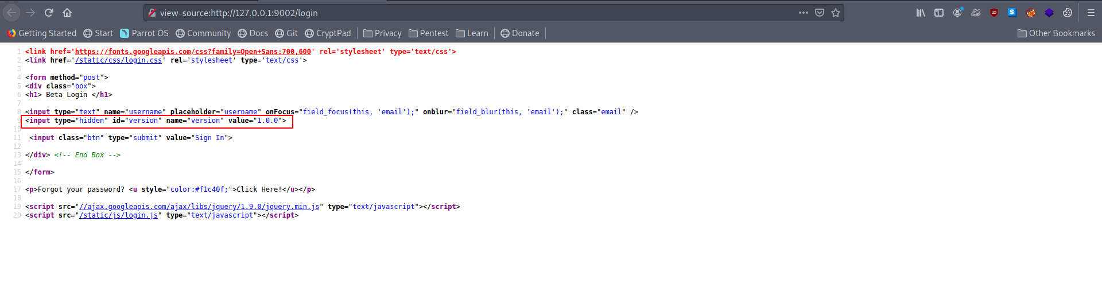Expand the Learn bookmarks folder
This screenshot has width=1102, height=302.
click(x=472, y=33)
